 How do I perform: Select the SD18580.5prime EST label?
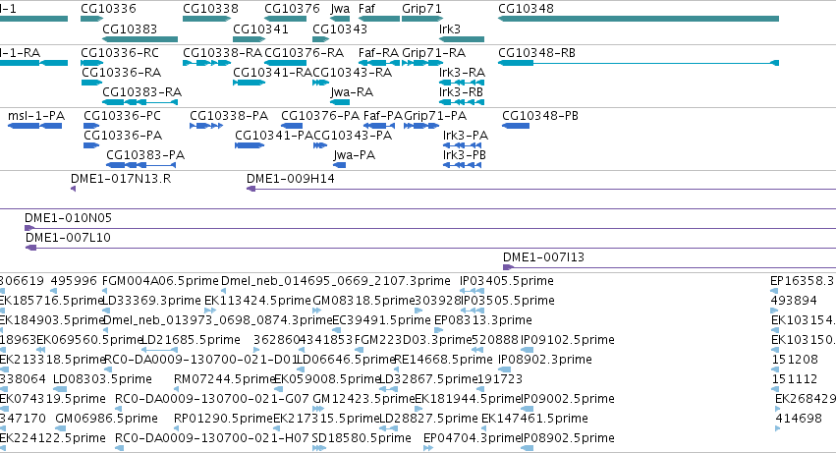tap(362, 438)
